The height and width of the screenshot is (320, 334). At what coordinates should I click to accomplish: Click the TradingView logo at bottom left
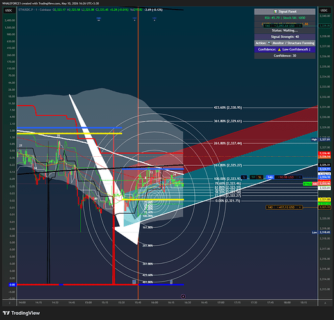21,313
